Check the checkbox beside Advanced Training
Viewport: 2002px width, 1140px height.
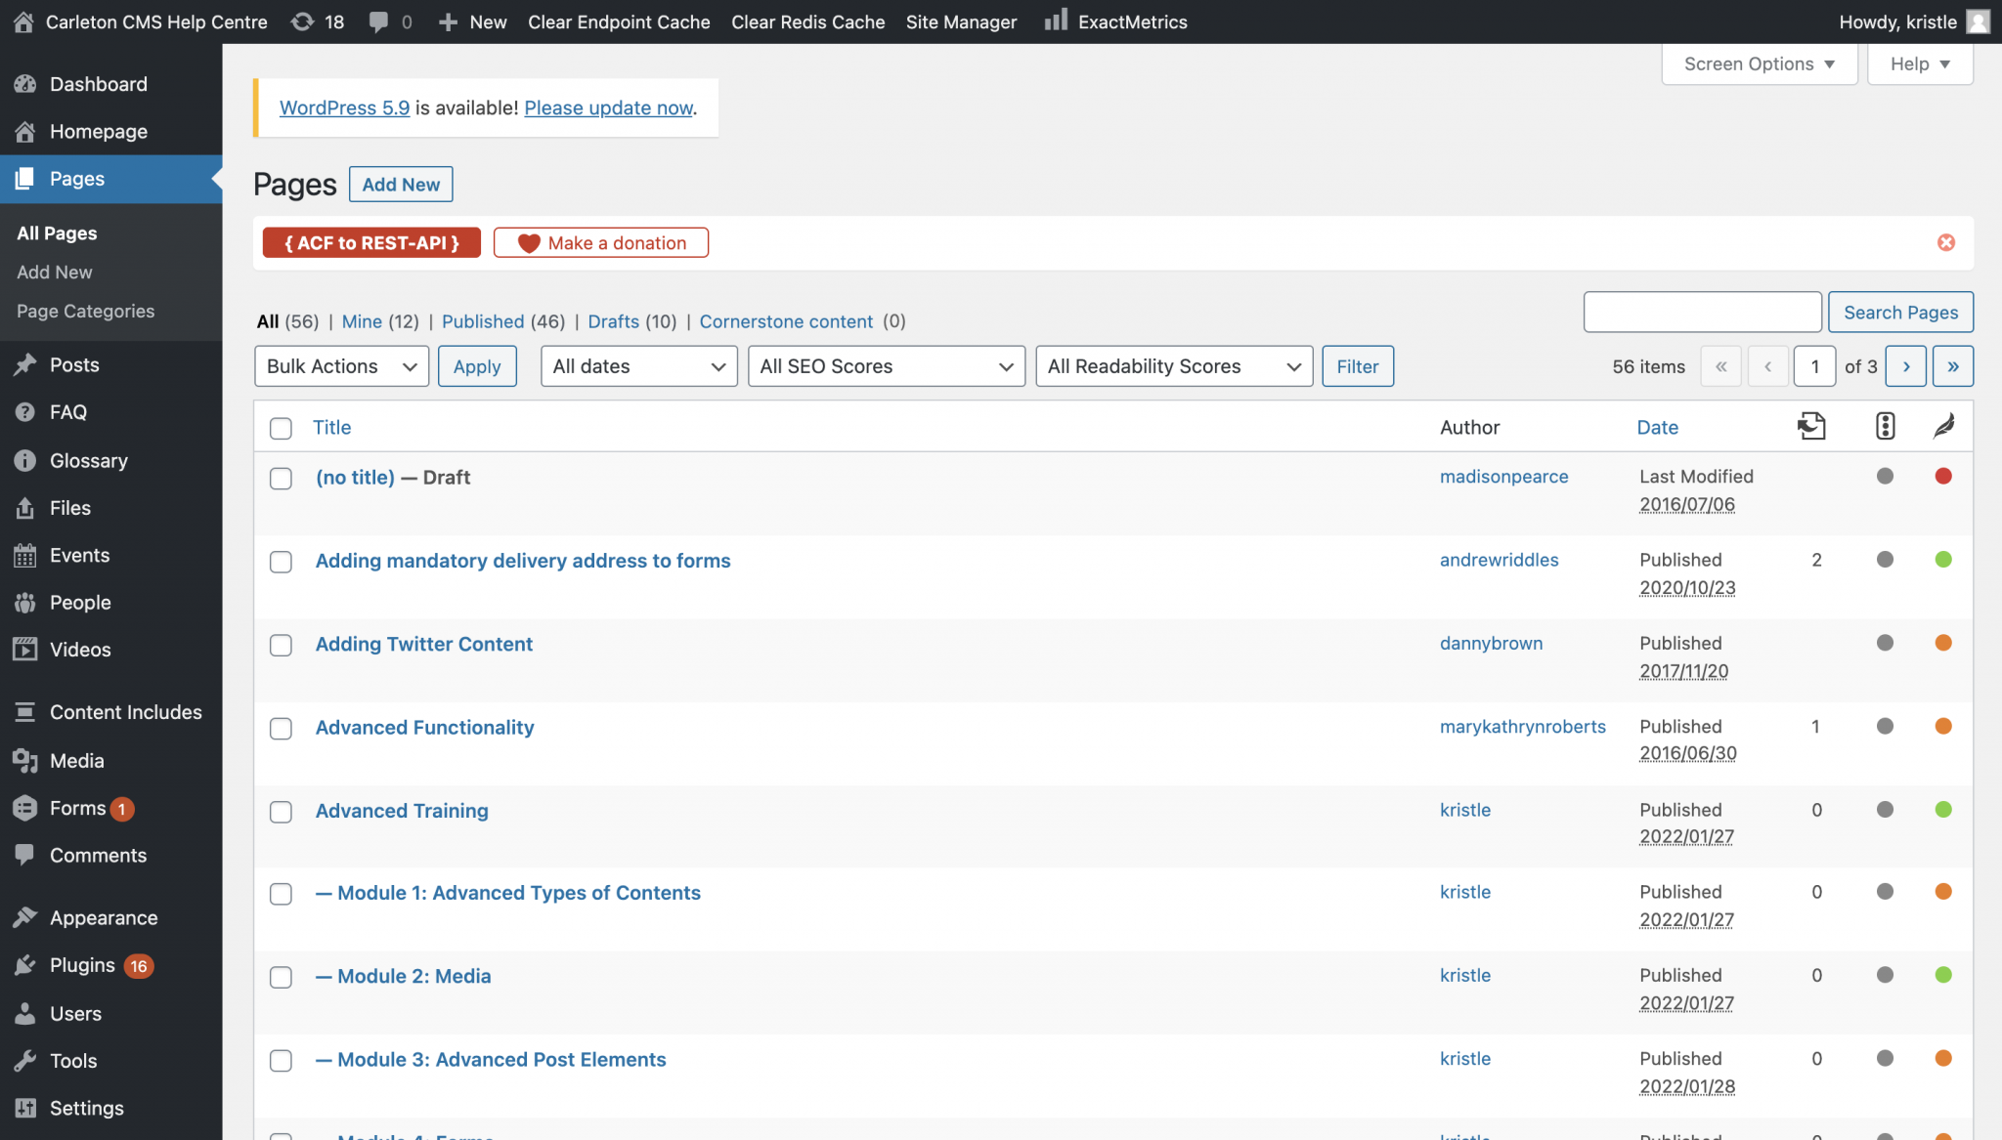click(x=281, y=812)
